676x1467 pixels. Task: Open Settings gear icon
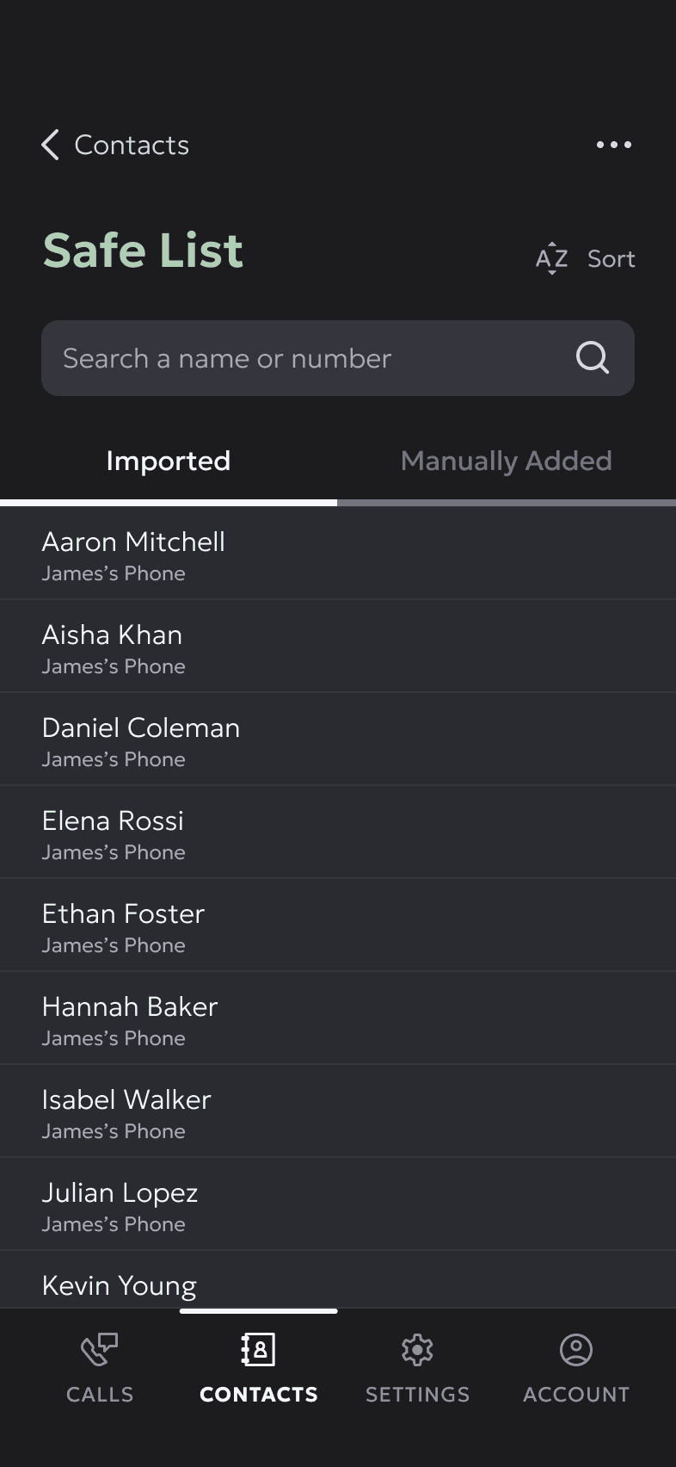417,1349
